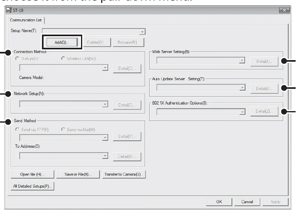The height and width of the screenshot is (216, 296).
Task: Open Detail(U) for Auto Update Server
Action: (x=264, y=89)
